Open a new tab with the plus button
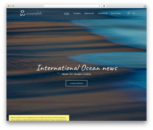 pyautogui.click(x=145, y=7)
